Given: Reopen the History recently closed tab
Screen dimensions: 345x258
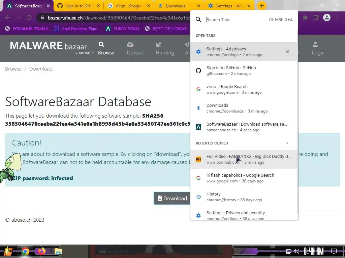Looking at the screenshot, I should coord(244,197).
